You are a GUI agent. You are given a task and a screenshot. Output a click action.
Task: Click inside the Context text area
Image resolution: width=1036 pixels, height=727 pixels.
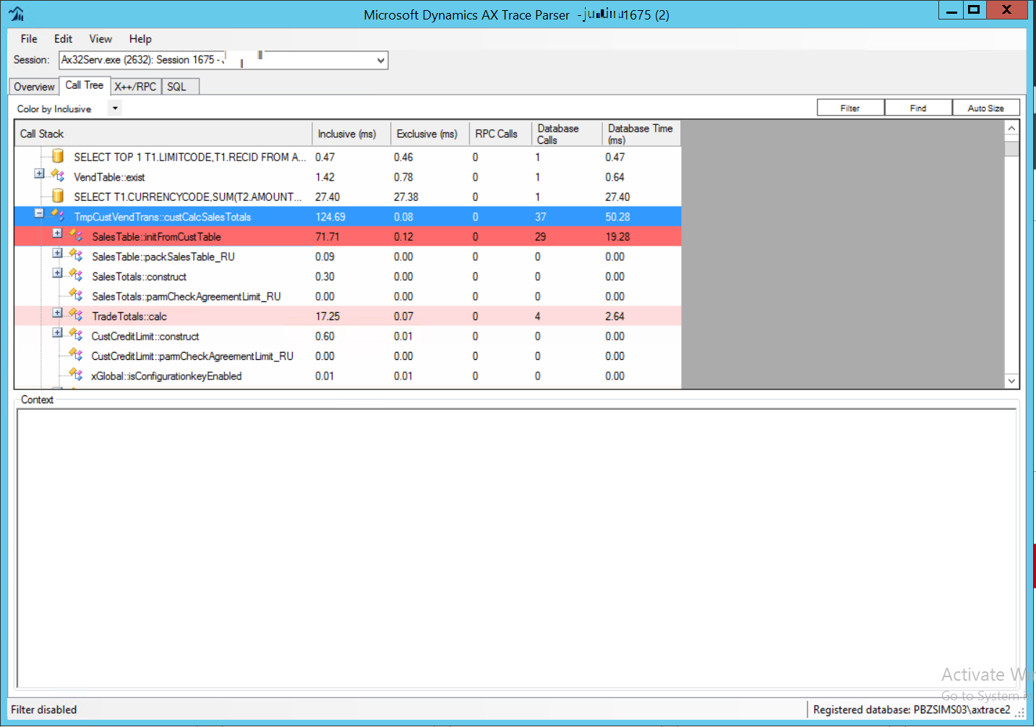[516, 548]
